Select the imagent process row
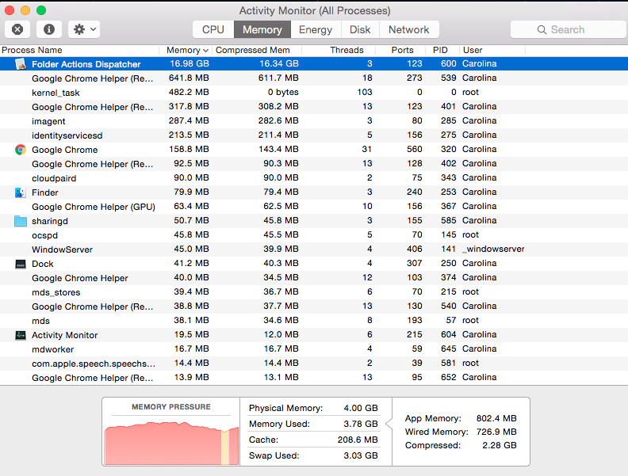628x476 pixels. (314, 121)
